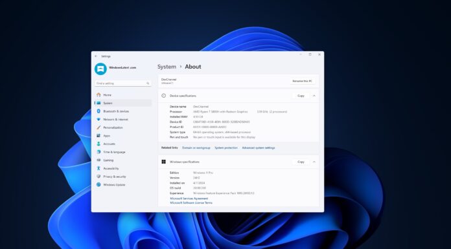This screenshot has width=451, height=249.
Task: Select the No pen or touch input text
Action: 224,137
